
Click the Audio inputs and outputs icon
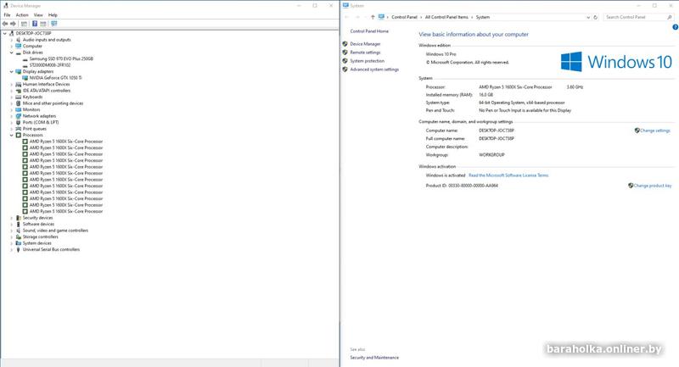point(18,40)
